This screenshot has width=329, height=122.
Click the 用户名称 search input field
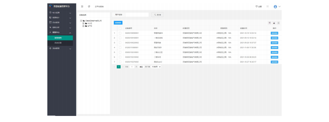[x=137, y=15]
